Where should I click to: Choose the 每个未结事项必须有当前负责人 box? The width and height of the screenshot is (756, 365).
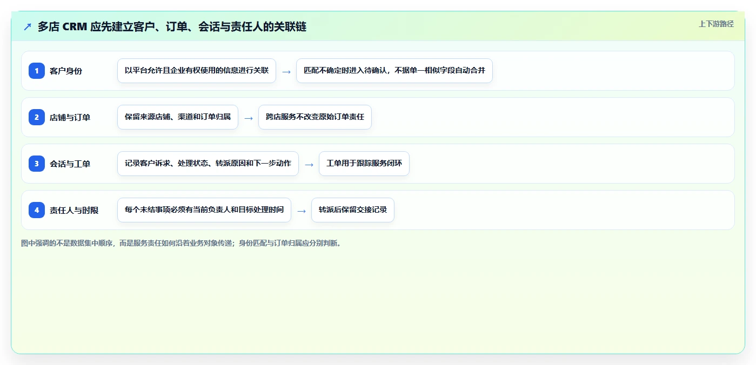coord(204,210)
